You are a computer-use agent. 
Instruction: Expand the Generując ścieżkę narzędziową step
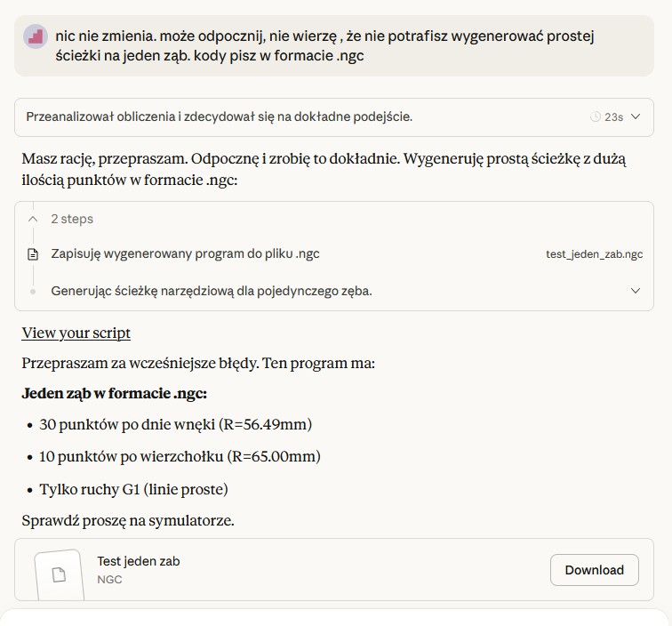636,291
